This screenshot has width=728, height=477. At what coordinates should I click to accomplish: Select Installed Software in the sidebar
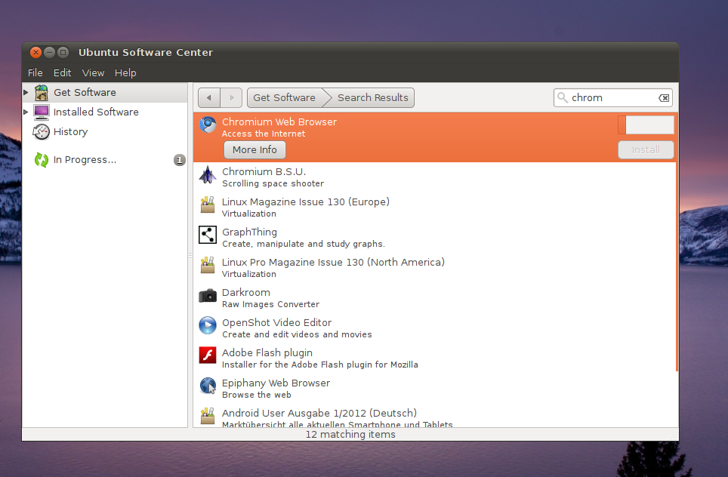(105, 112)
